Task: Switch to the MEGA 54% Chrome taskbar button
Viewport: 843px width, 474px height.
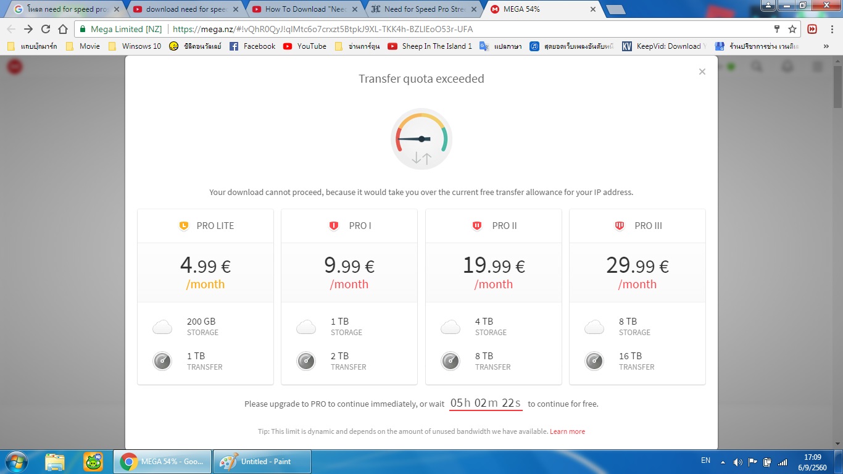Action: (x=162, y=462)
